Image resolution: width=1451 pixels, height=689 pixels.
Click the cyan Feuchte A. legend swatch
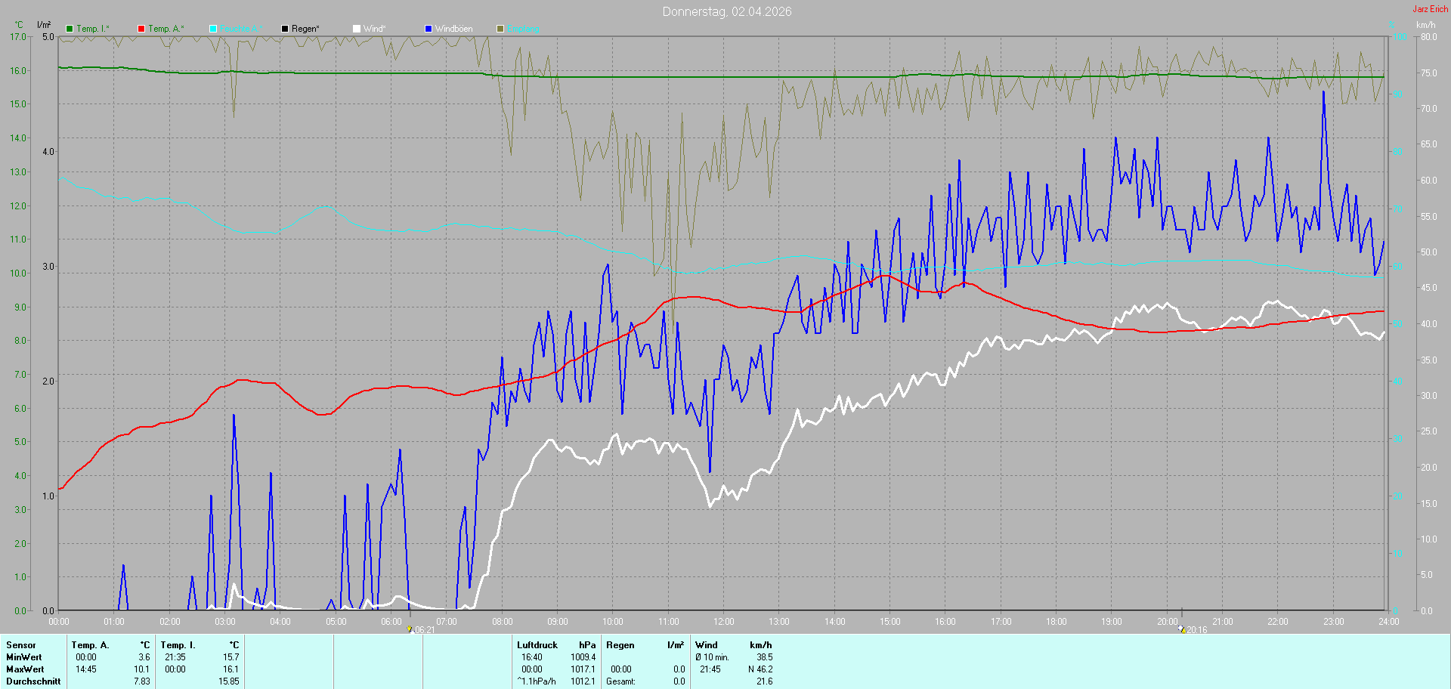click(x=213, y=29)
